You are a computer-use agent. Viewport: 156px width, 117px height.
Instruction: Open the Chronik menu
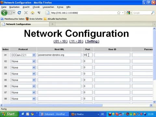(36, 7)
